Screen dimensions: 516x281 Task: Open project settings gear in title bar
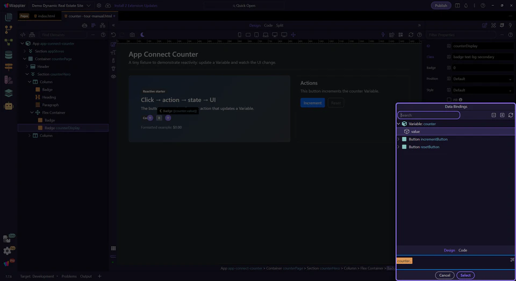point(99,5)
